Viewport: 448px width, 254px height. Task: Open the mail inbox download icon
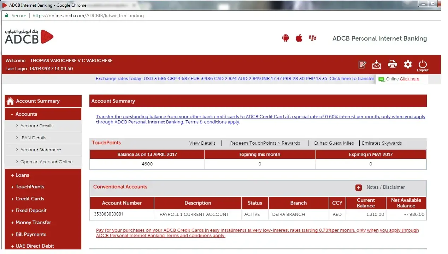[x=377, y=65]
